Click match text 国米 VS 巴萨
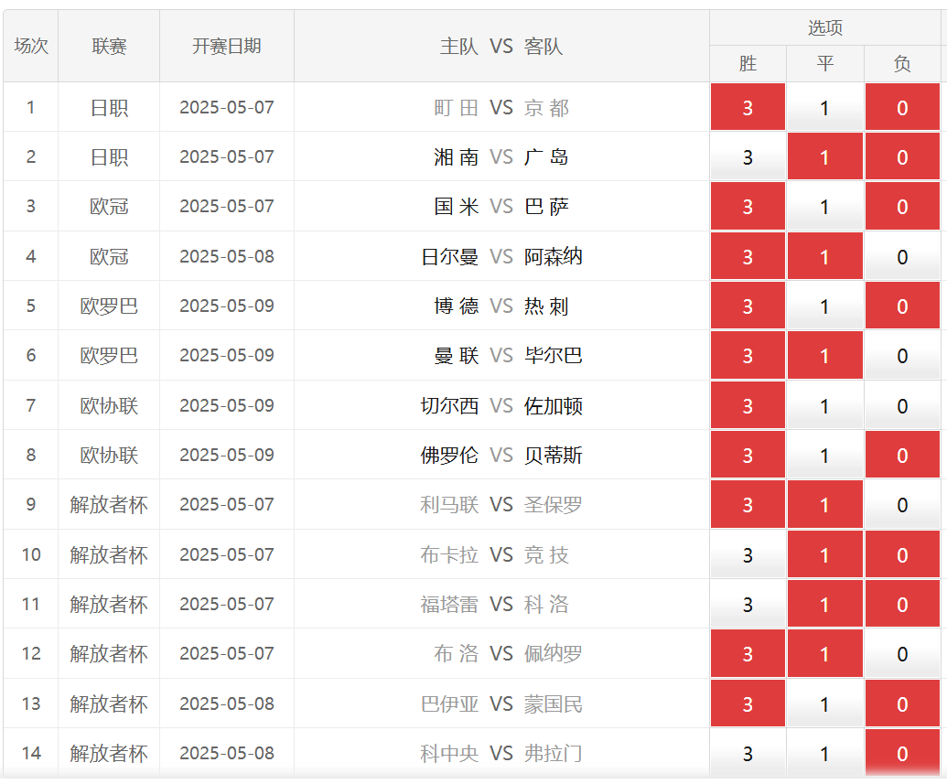 point(501,207)
